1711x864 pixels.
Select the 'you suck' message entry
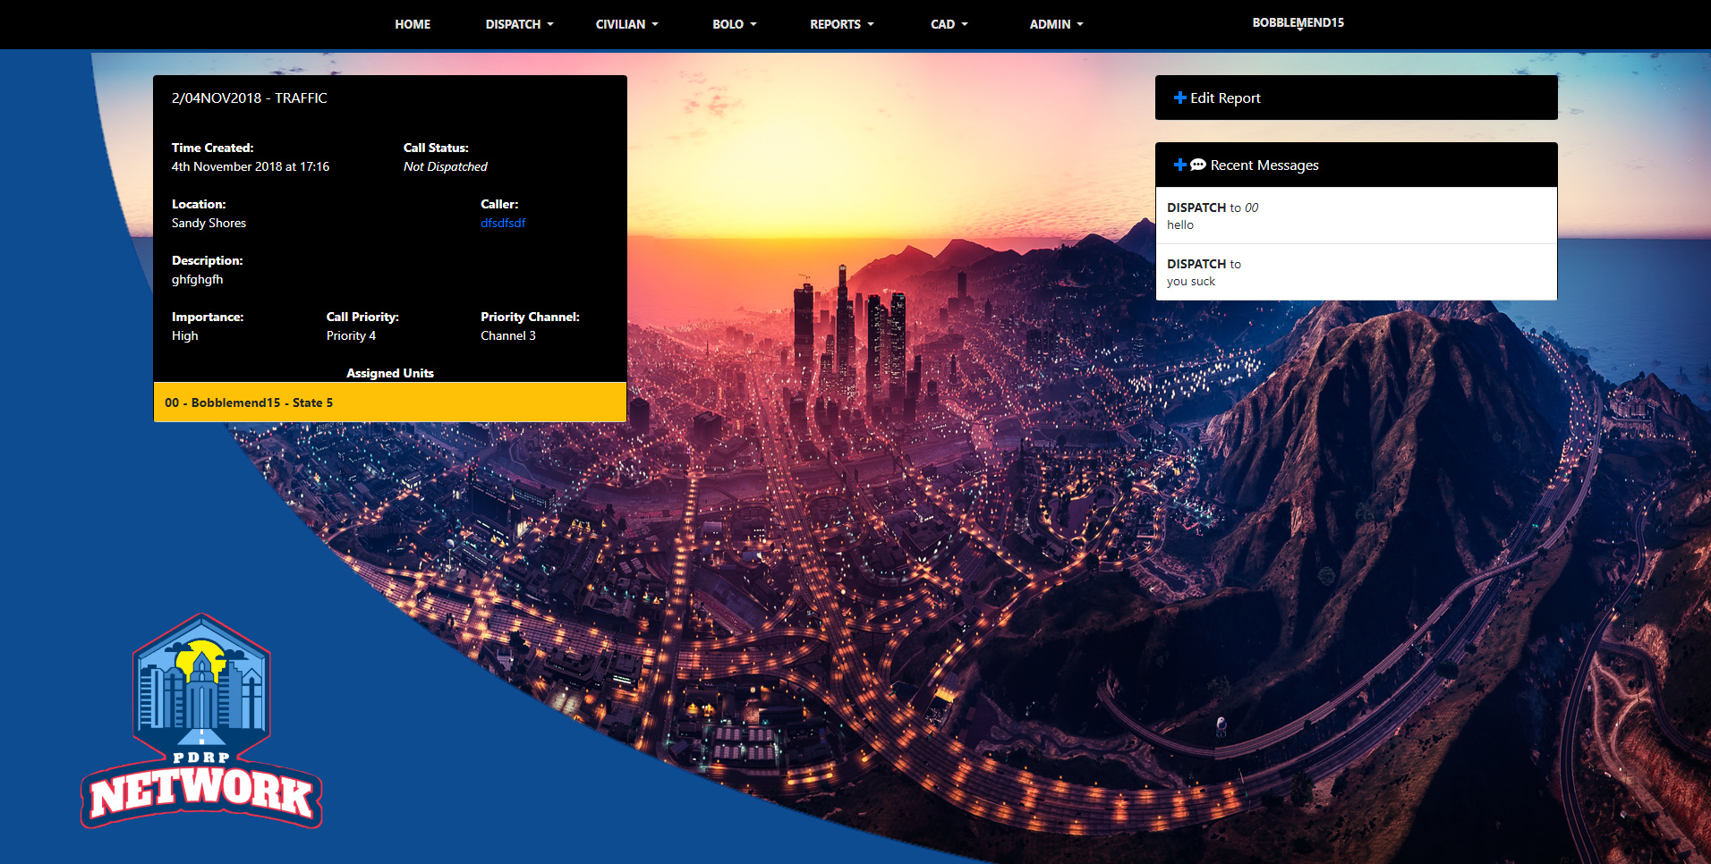[1356, 272]
